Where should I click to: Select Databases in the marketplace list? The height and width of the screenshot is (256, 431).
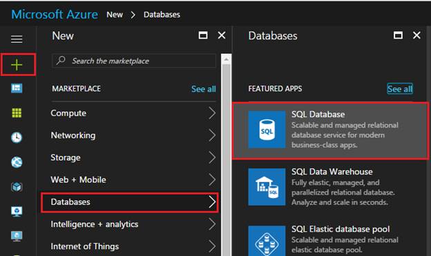coord(70,202)
